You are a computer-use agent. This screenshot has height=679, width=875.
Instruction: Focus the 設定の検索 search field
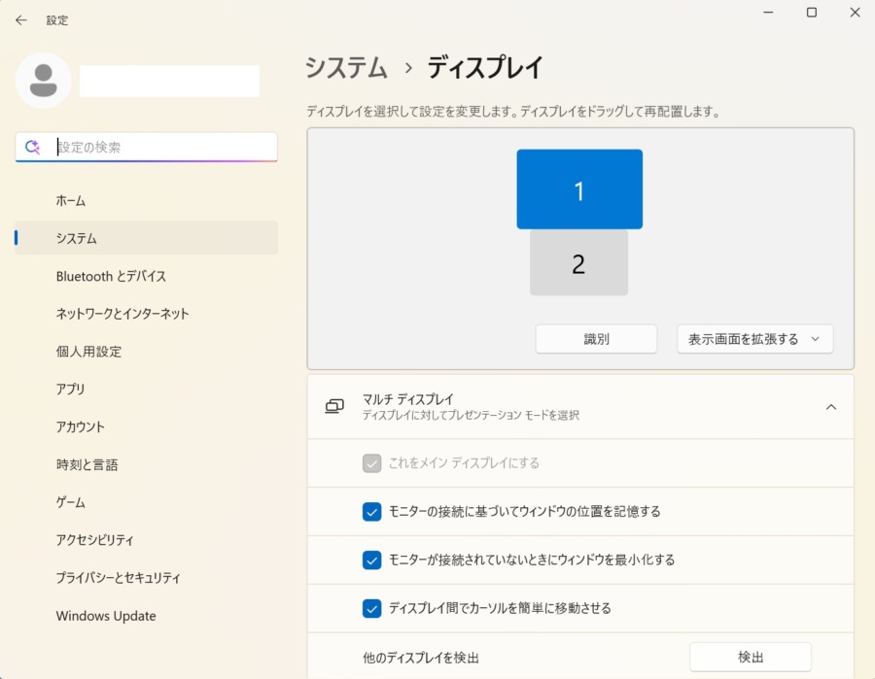146,148
